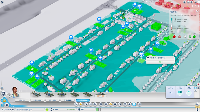Open the Education menu
Viewport: 200px width, 112px height.
coord(125,104)
